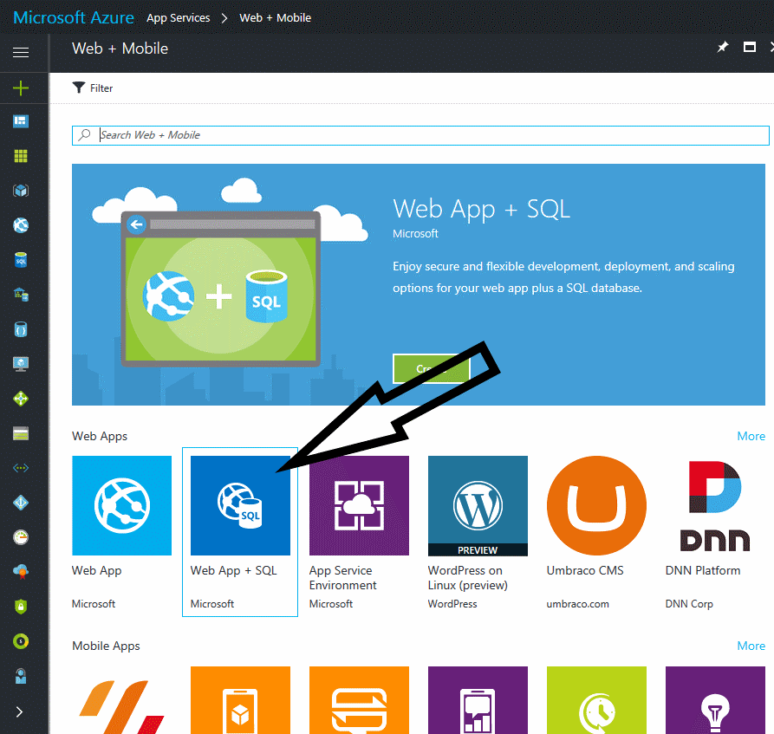Go to App Services breadcrumb
Screen dimensions: 774x734
(x=179, y=18)
